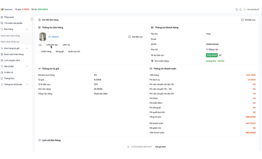Expand the Đơn hàng ký gửi submenu
Screen dimensions: 262x159
27,48
